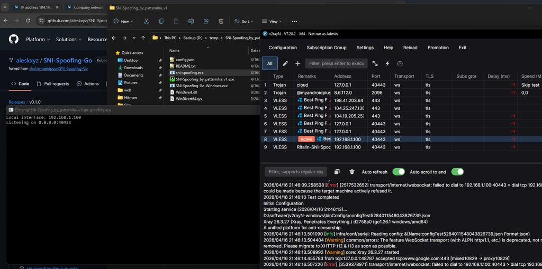Expand the Platform menu on GitHub

pyautogui.click(x=38, y=39)
